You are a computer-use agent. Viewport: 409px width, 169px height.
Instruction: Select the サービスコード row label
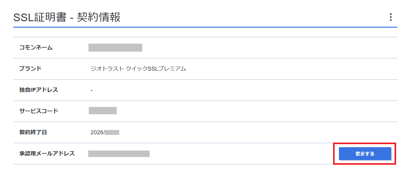click(38, 111)
